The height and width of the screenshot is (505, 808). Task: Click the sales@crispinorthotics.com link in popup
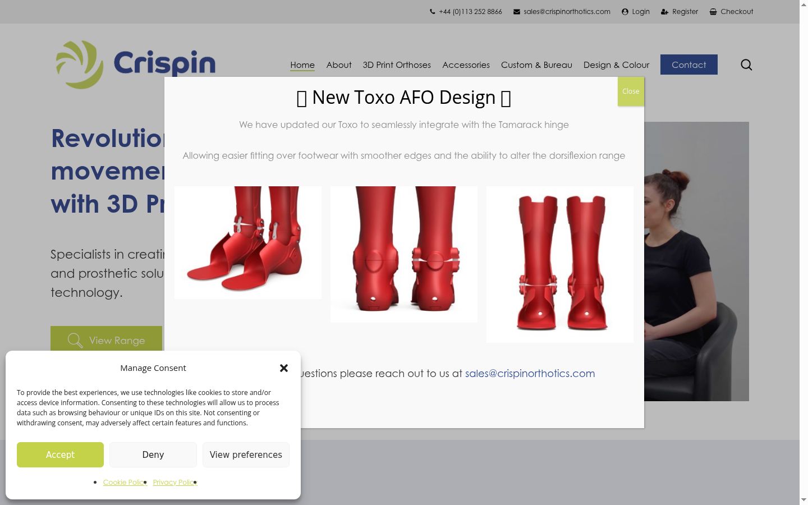pos(530,374)
